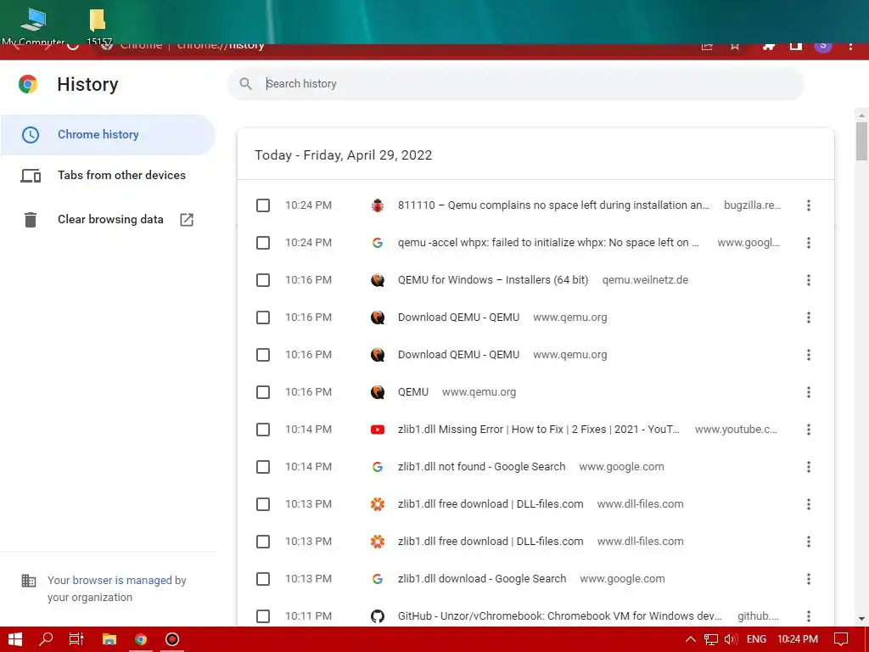Open QEMU for Windows – Installers (64 bit) link

493,280
